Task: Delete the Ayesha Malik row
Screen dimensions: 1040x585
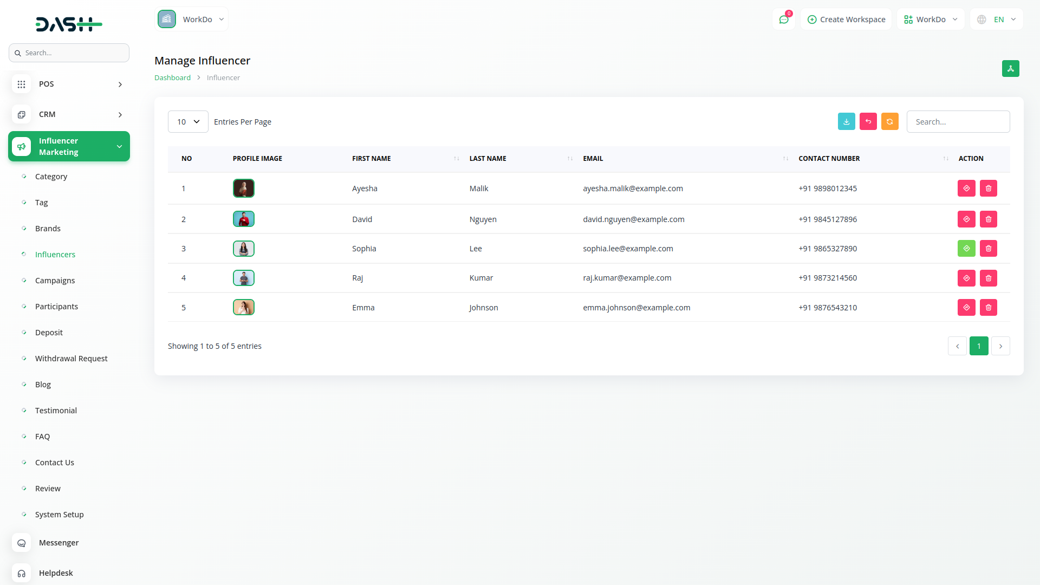Action: click(988, 188)
